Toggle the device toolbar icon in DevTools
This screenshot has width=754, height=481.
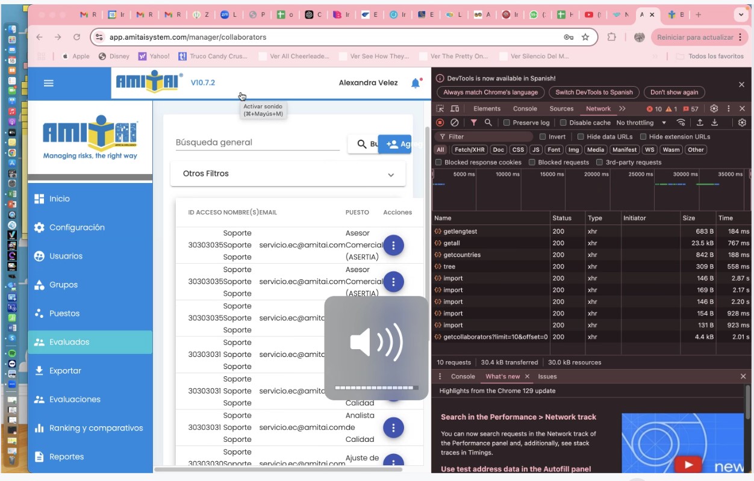tap(455, 109)
